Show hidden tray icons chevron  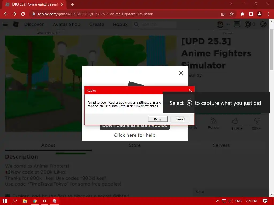coord(218,201)
